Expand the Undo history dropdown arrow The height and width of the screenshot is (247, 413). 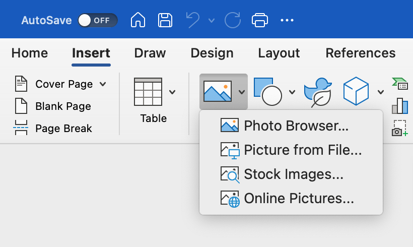coord(212,21)
